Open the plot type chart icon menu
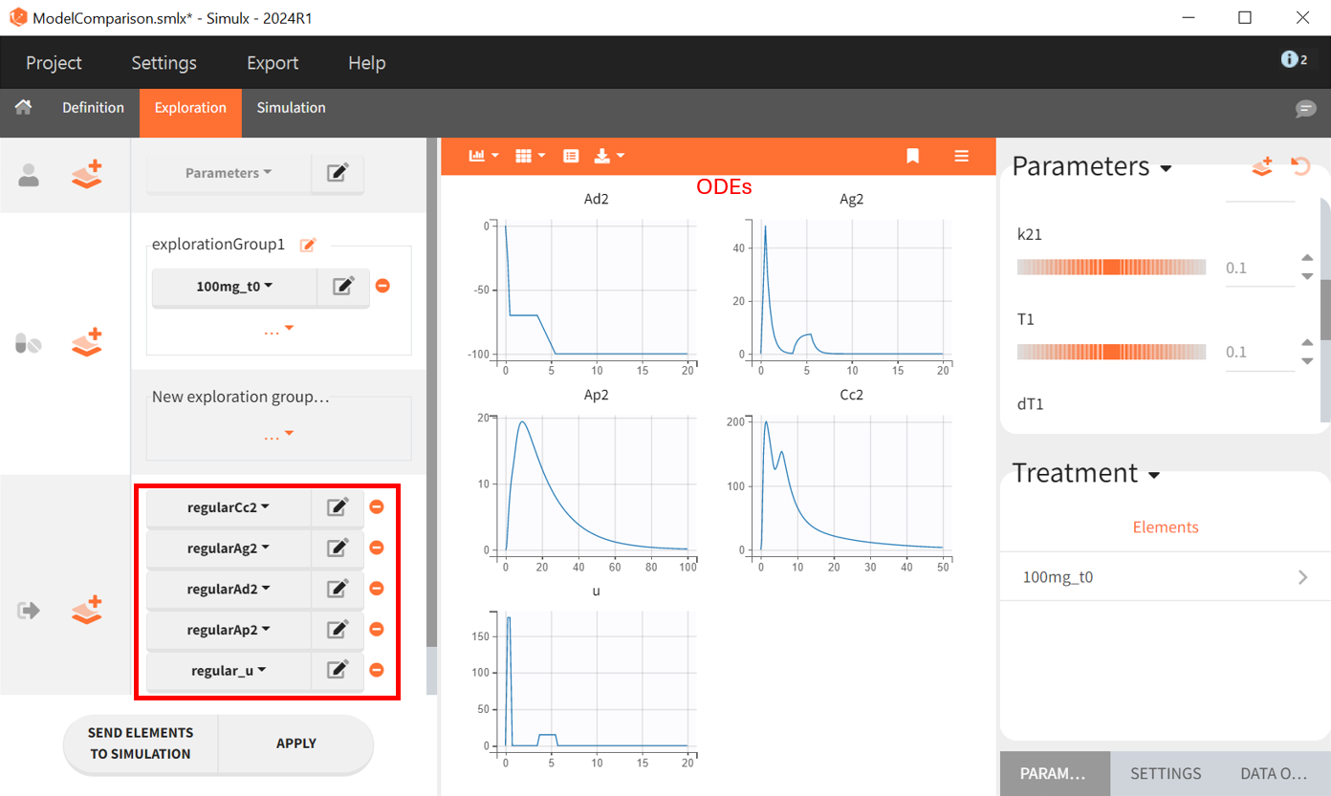 coord(483,156)
